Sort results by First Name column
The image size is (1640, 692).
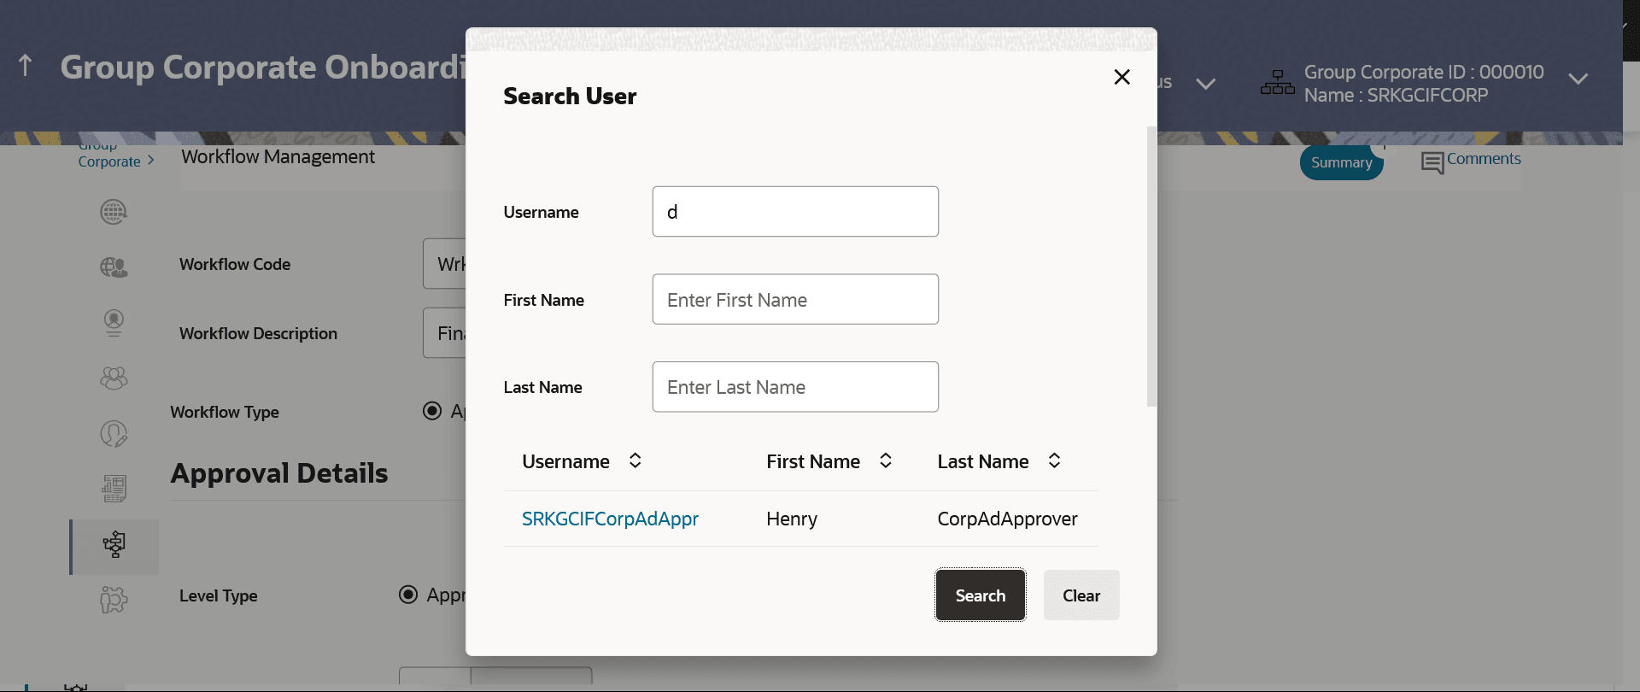coord(886,461)
